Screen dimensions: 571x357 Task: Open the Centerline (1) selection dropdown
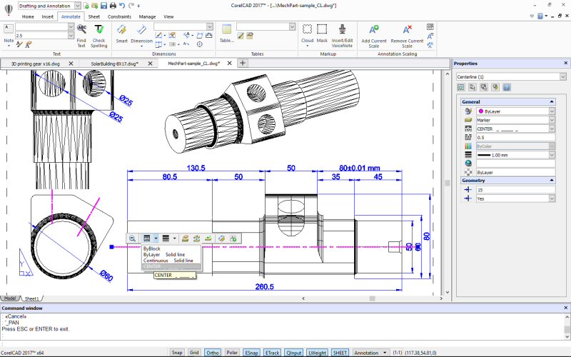[x=563, y=76]
